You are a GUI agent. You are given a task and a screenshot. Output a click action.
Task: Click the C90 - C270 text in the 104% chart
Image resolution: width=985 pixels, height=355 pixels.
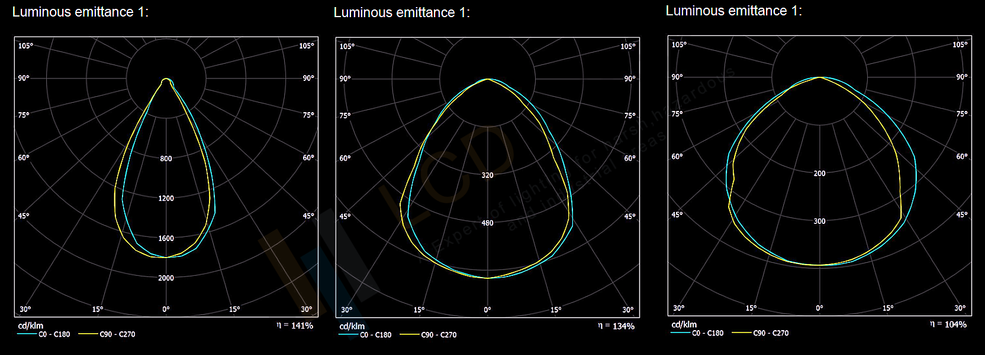pos(771,333)
